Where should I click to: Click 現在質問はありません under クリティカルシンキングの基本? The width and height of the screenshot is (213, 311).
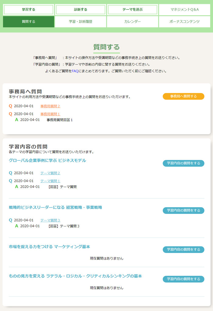(x=106, y=288)
